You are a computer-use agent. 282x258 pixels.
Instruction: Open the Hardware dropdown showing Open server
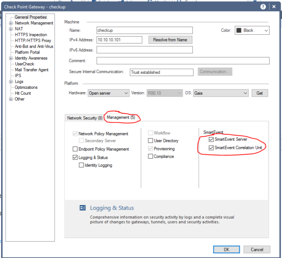pos(109,93)
